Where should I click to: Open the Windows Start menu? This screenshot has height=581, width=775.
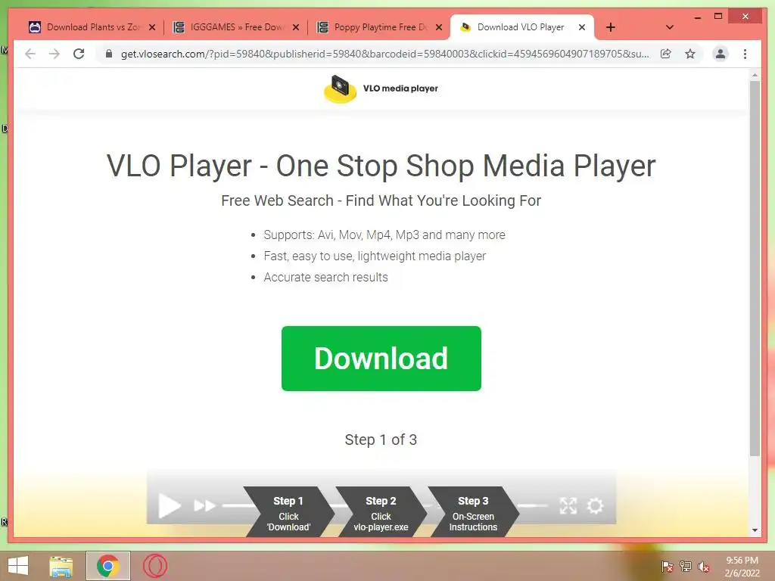coord(18,566)
